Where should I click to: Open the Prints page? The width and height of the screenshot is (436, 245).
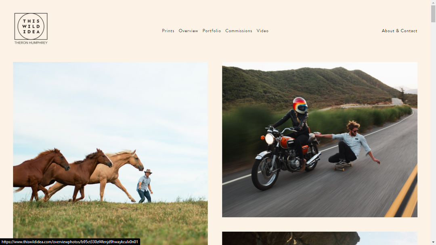coord(168,31)
